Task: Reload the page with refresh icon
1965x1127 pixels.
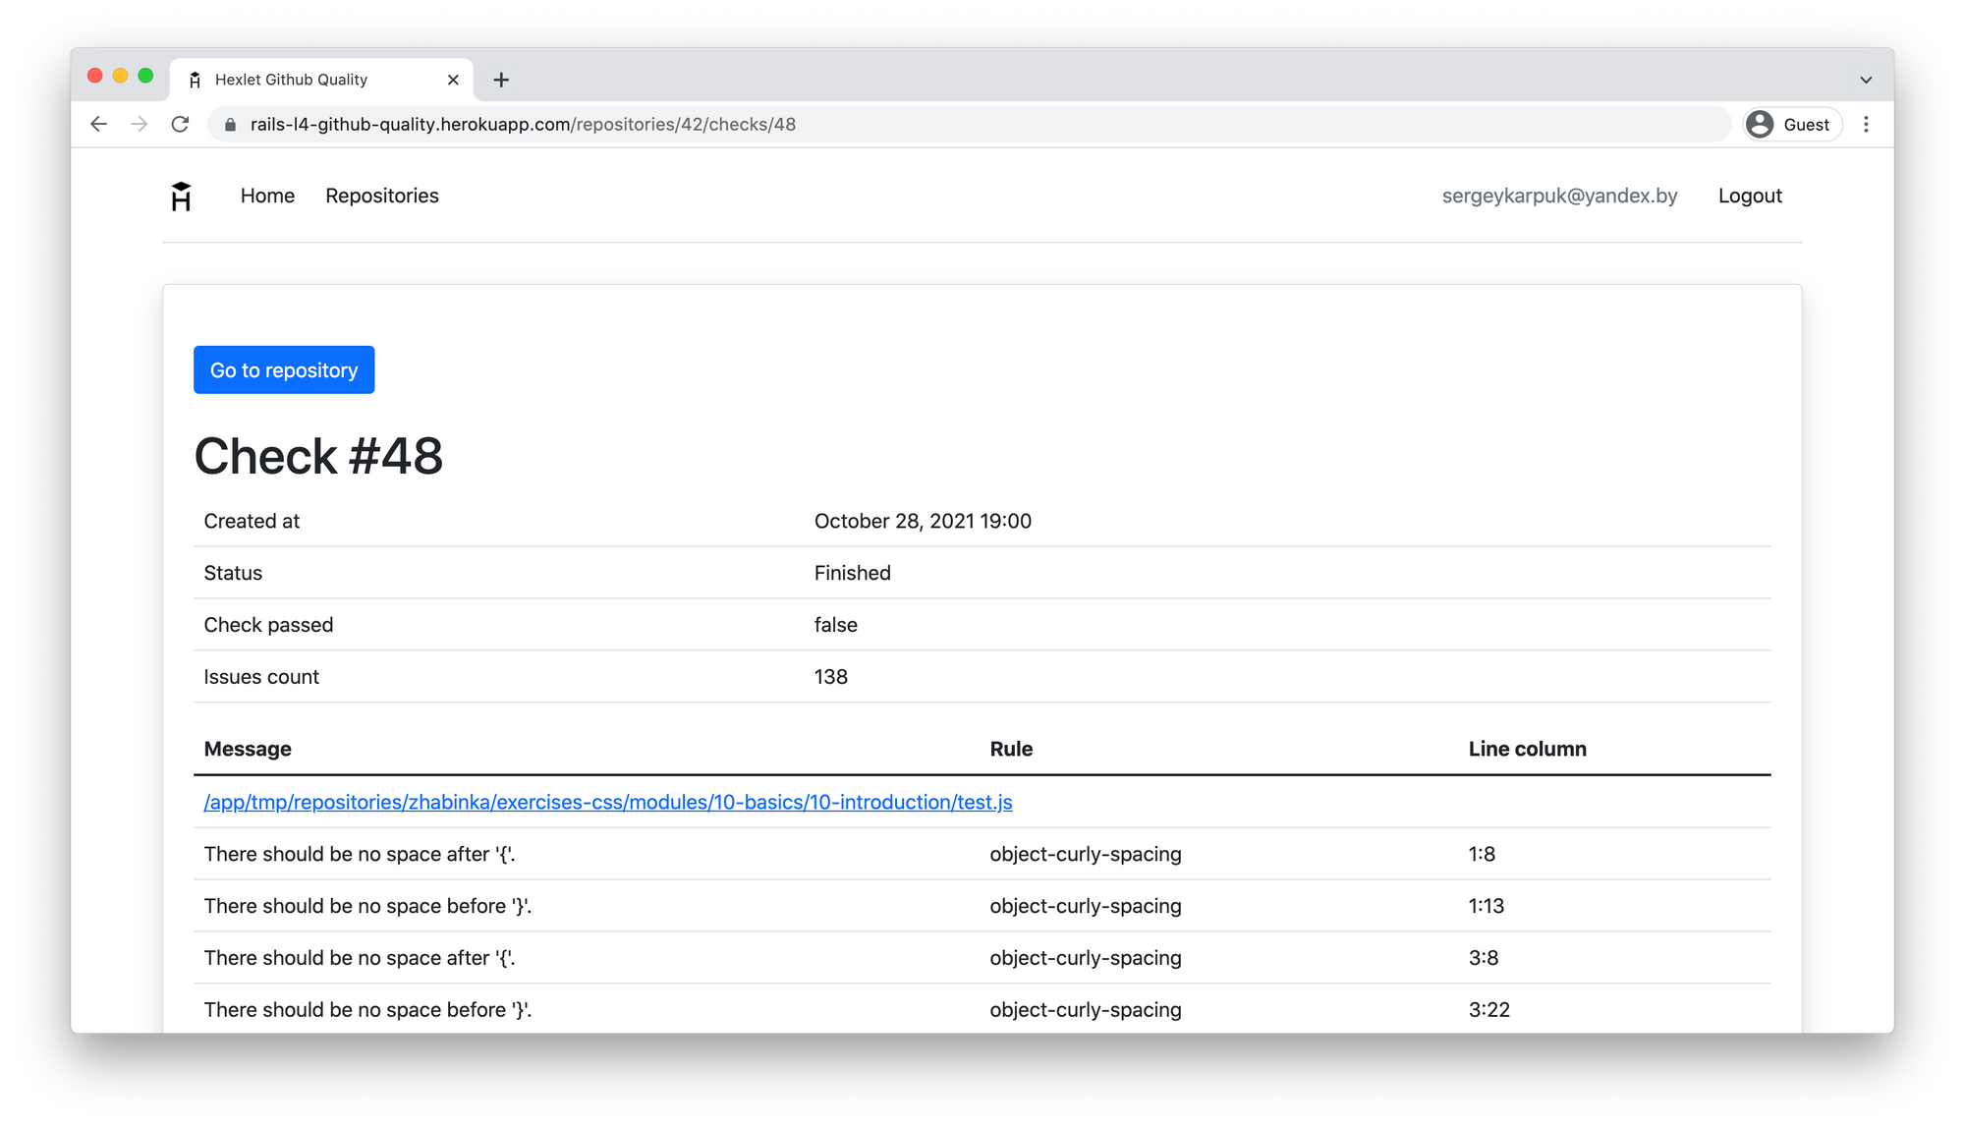Action: pos(180,125)
